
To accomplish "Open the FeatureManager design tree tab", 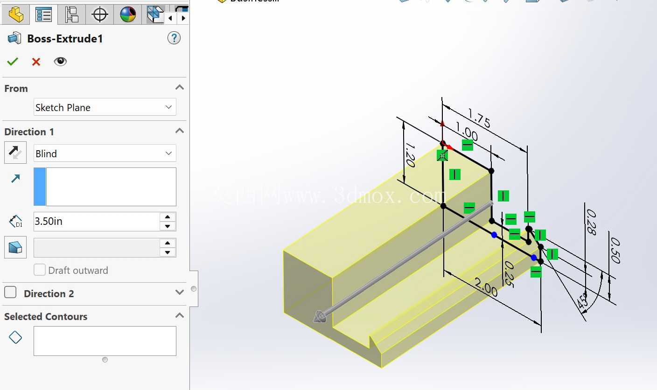I will pyautogui.click(x=16, y=14).
